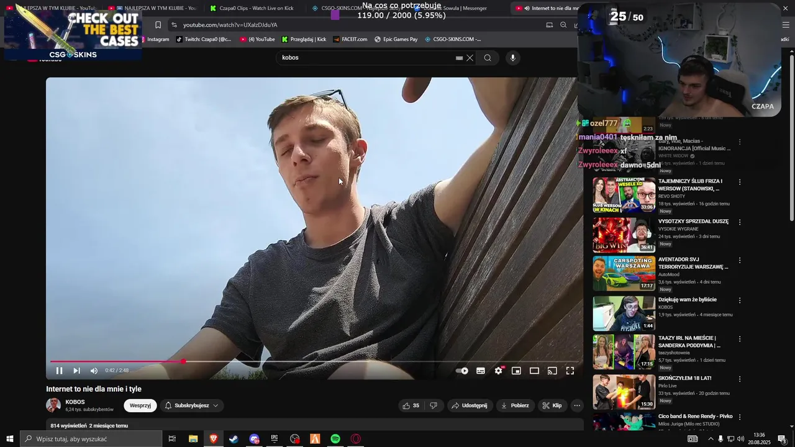Open the (4) YouTube bookmark
Viewport: 795px width, 447px height.
pyautogui.click(x=257, y=39)
